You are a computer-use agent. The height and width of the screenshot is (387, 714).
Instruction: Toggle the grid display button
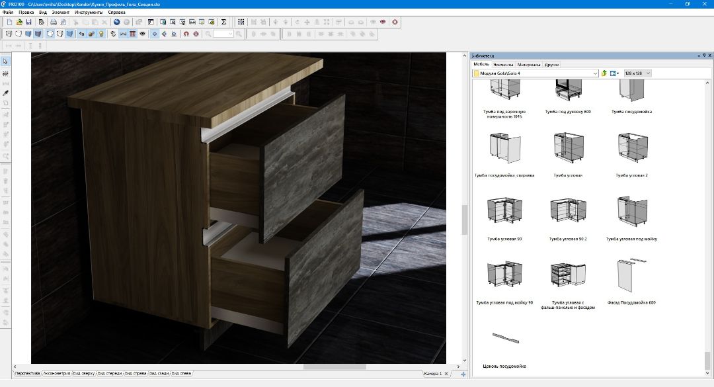click(x=133, y=34)
